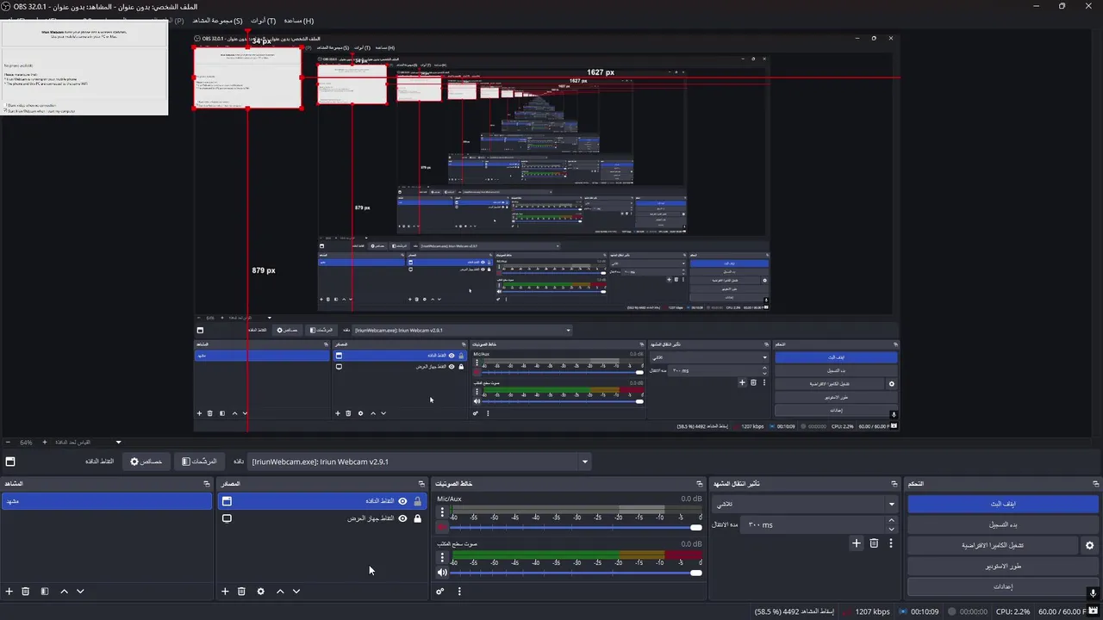The image size is (1103, 620).
Task: Hide the window capture source with its eye icon
Action: pyautogui.click(x=402, y=501)
